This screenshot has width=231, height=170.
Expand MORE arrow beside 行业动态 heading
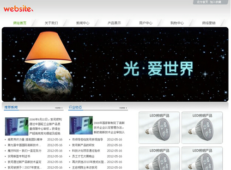pos(123,108)
